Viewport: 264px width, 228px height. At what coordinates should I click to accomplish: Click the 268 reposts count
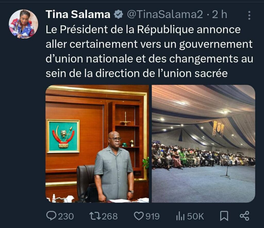click(110, 216)
